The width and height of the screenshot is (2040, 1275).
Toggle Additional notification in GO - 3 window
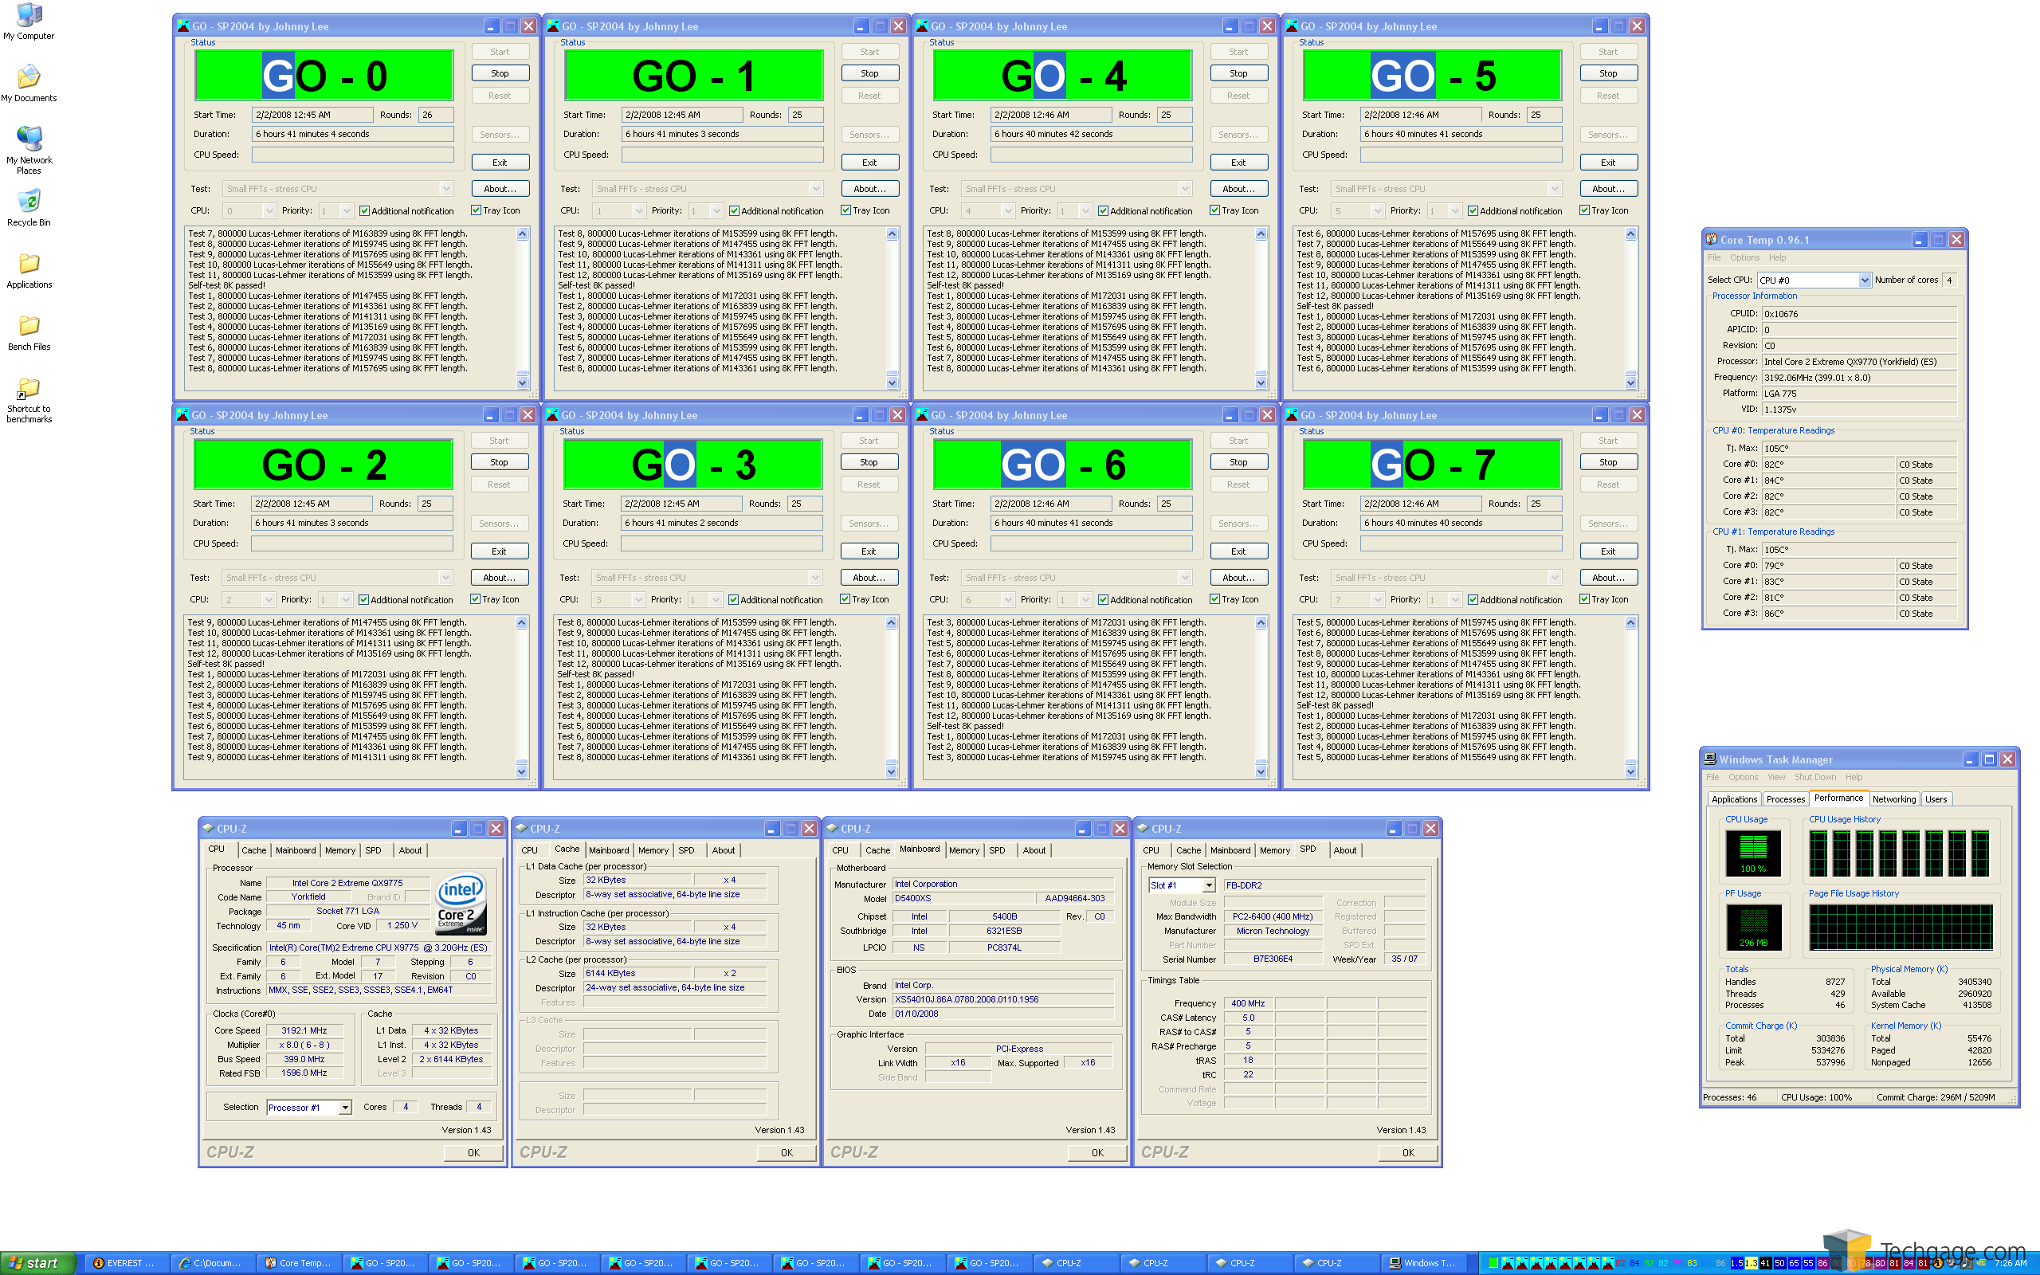point(775,599)
